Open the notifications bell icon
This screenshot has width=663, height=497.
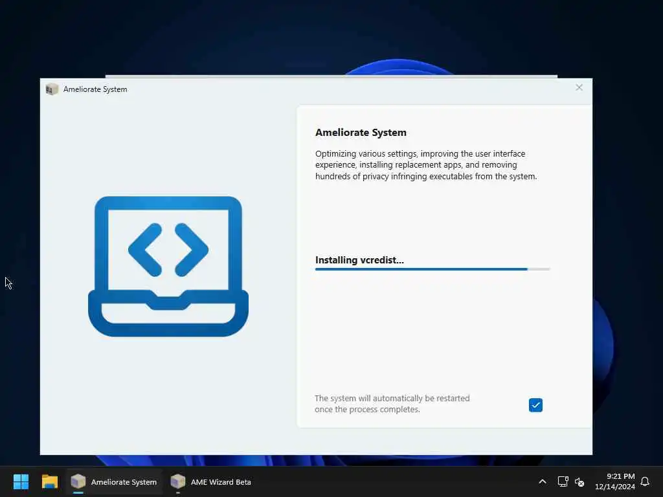coord(645,481)
